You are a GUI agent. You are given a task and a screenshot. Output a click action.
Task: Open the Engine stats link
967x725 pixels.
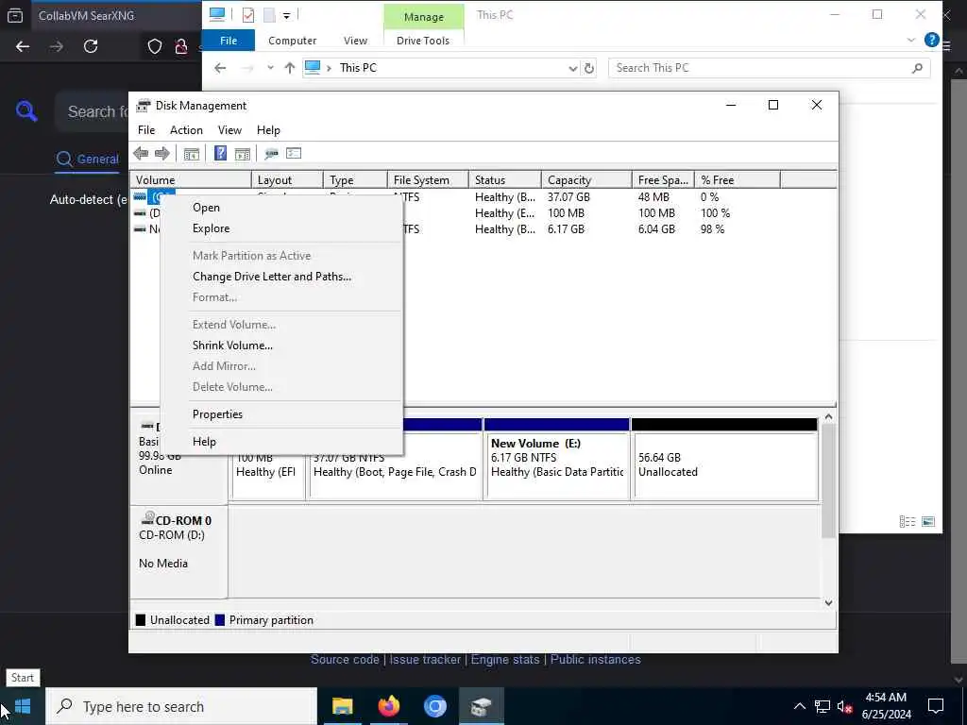505,660
